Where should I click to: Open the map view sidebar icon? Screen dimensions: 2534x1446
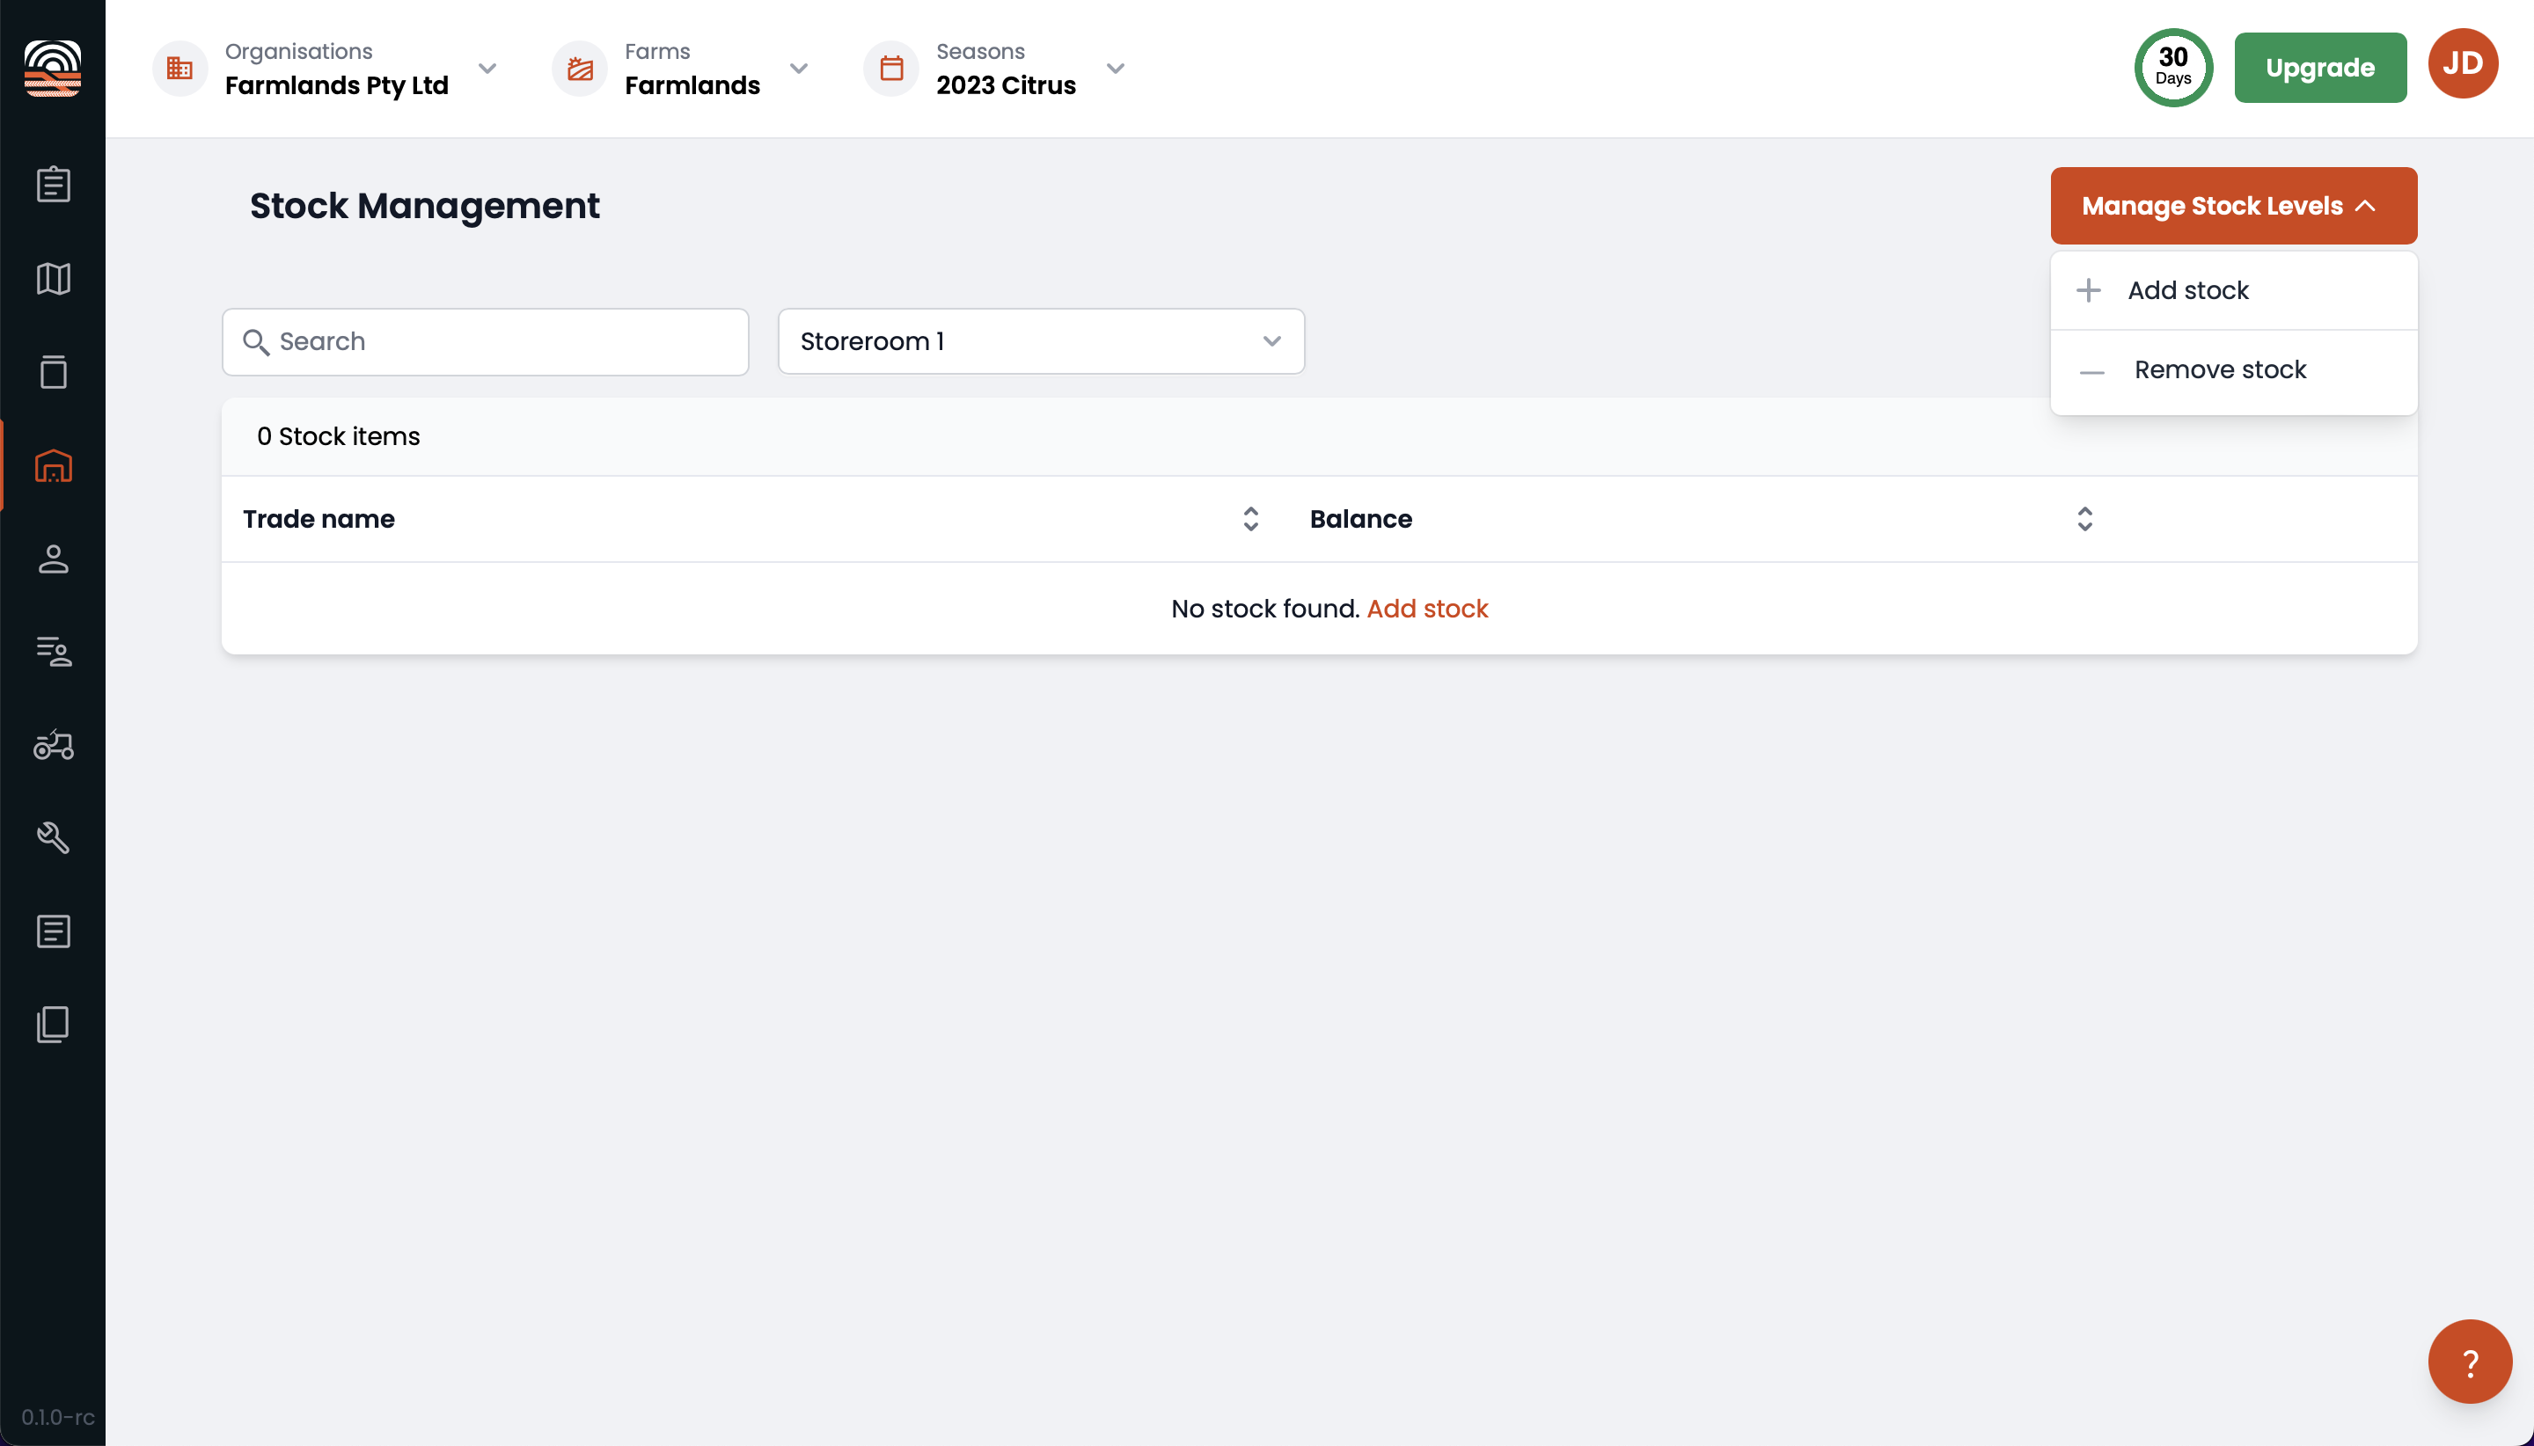53,278
